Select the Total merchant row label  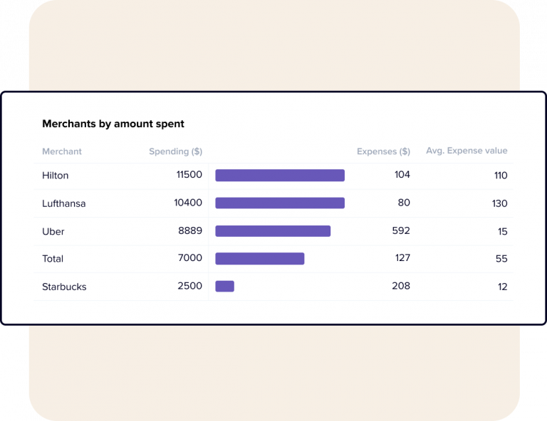pos(53,259)
